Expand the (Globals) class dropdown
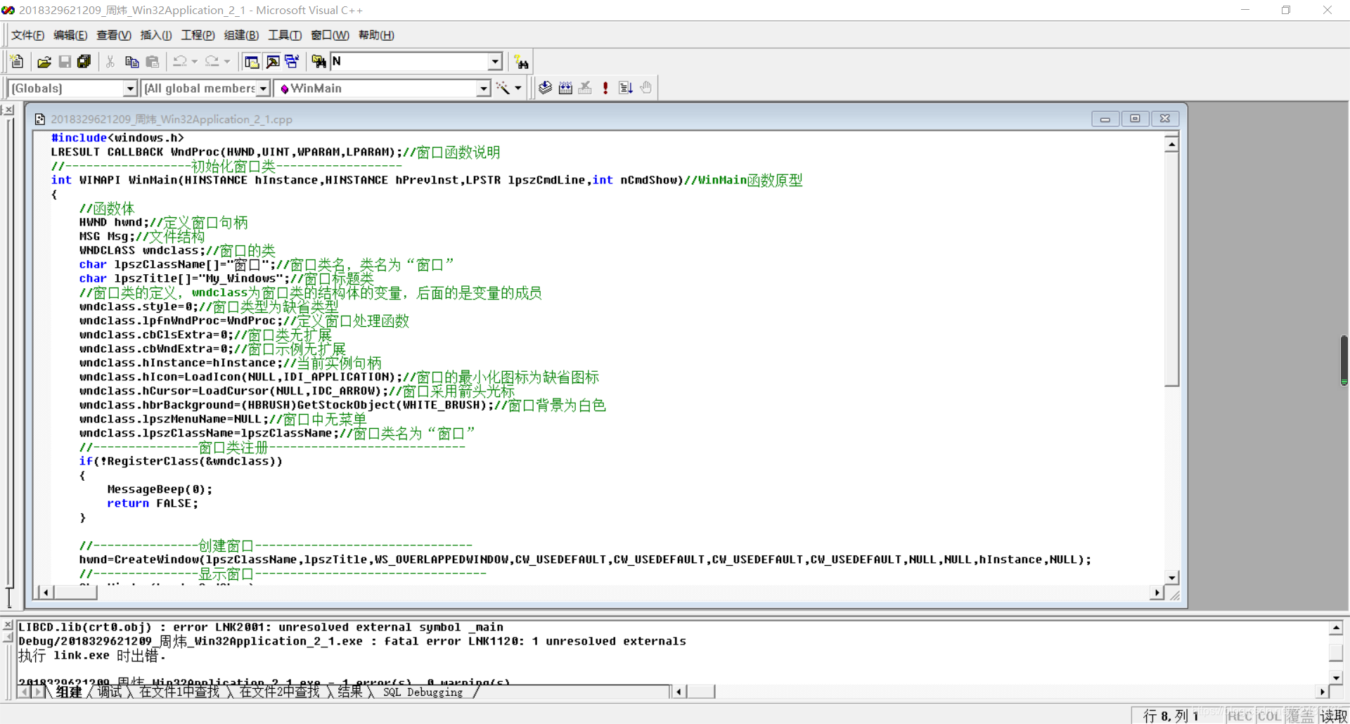The height and width of the screenshot is (724, 1350). pos(130,88)
